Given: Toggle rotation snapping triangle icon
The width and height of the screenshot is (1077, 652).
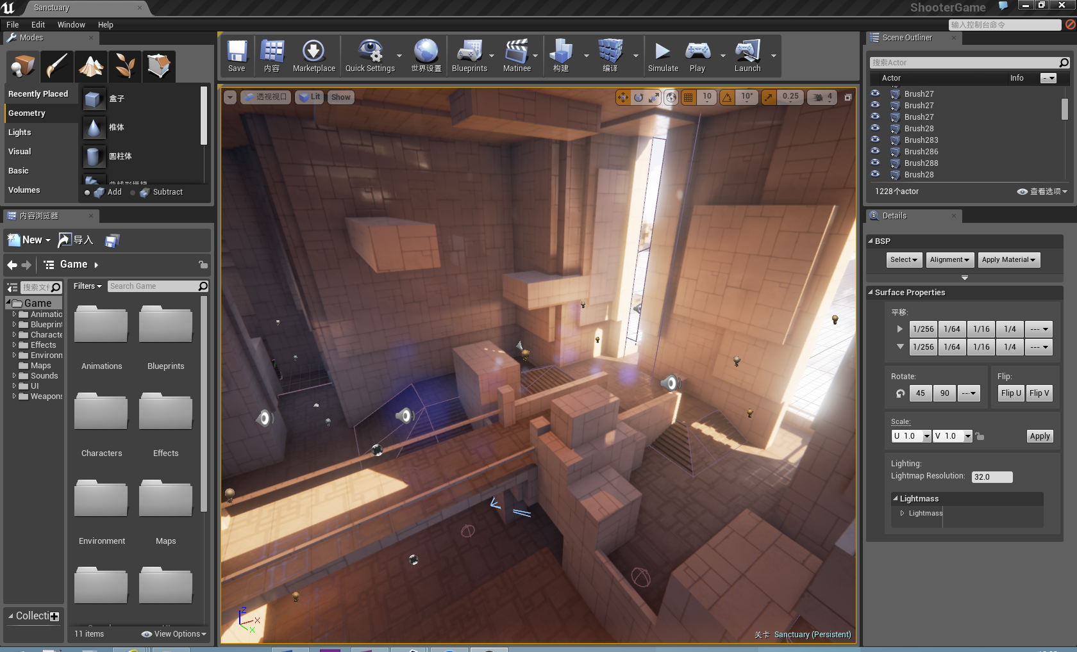Looking at the screenshot, I should pos(727,97).
